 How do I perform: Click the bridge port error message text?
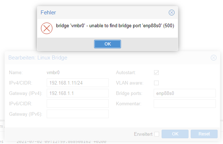(x=115, y=26)
